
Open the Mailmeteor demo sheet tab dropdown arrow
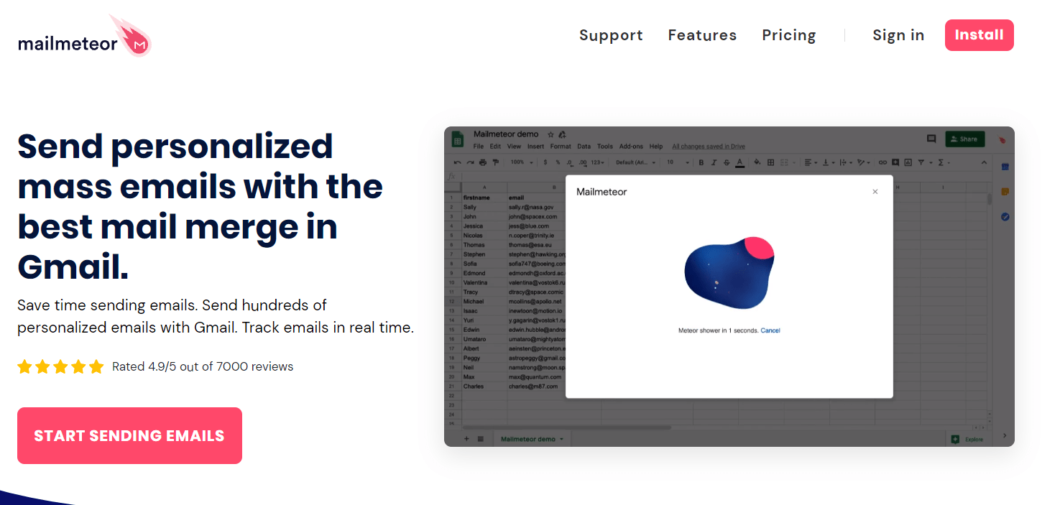[x=561, y=439]
